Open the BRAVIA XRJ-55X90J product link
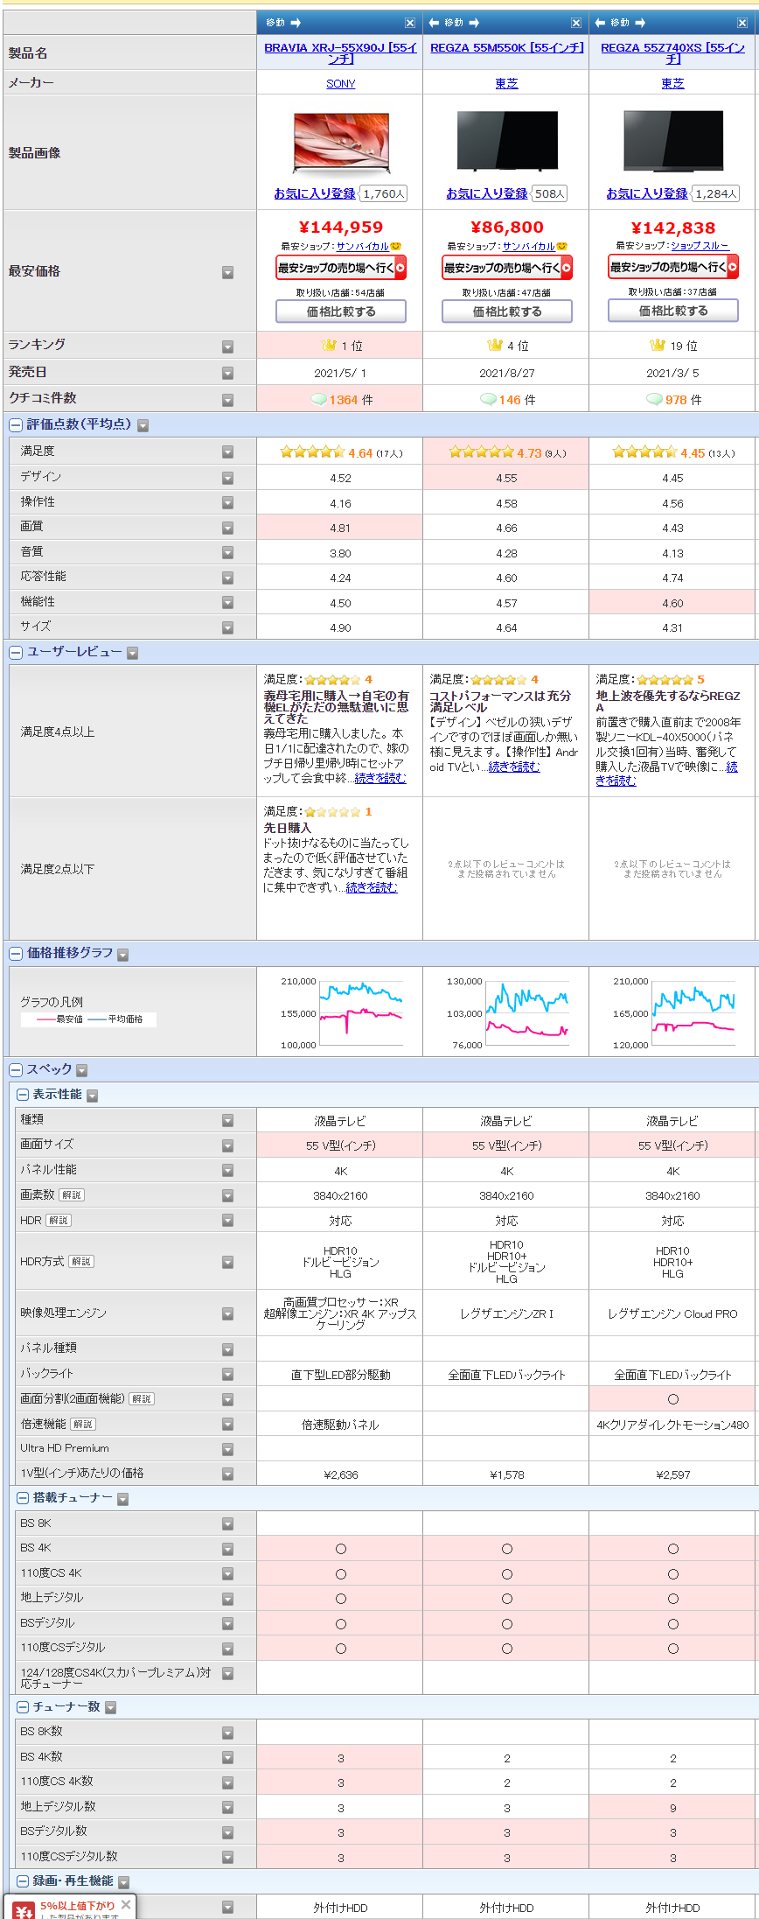The image size is (759, 1919). [341, 53]
